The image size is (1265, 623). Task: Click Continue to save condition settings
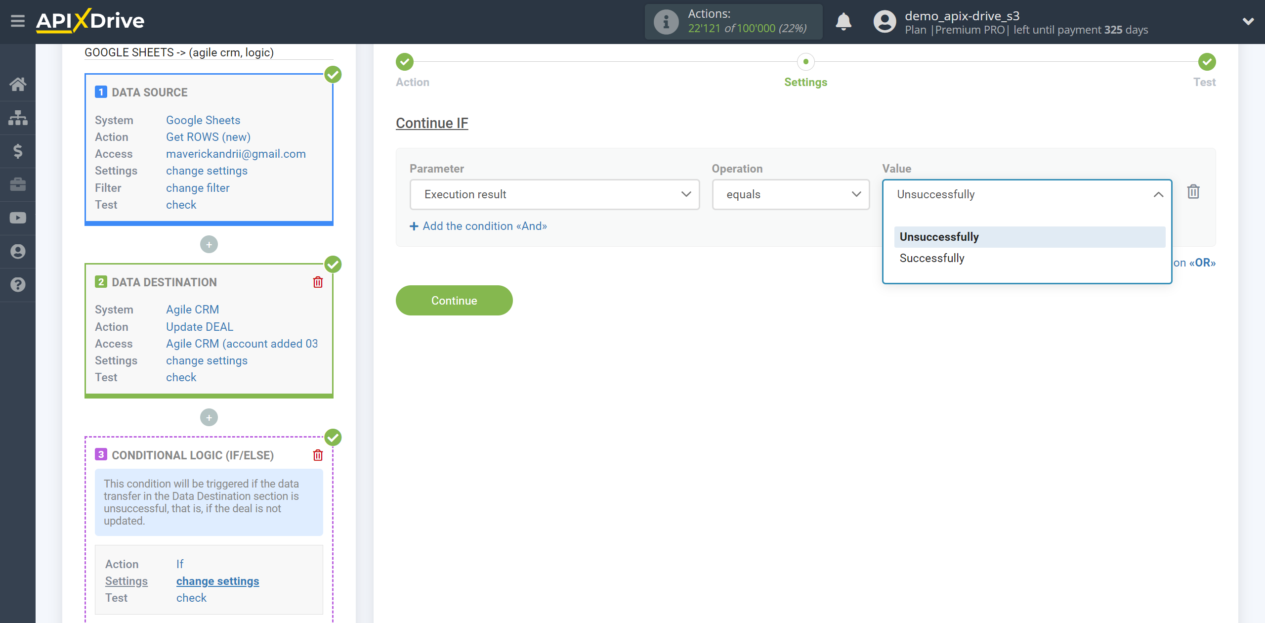[454, 300]
